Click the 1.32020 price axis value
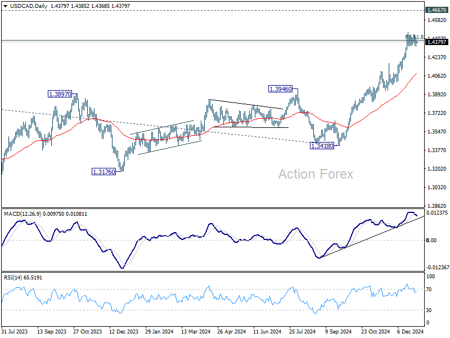Image resolution: width=450 pixels, height=338 pixels. point(437,168)
